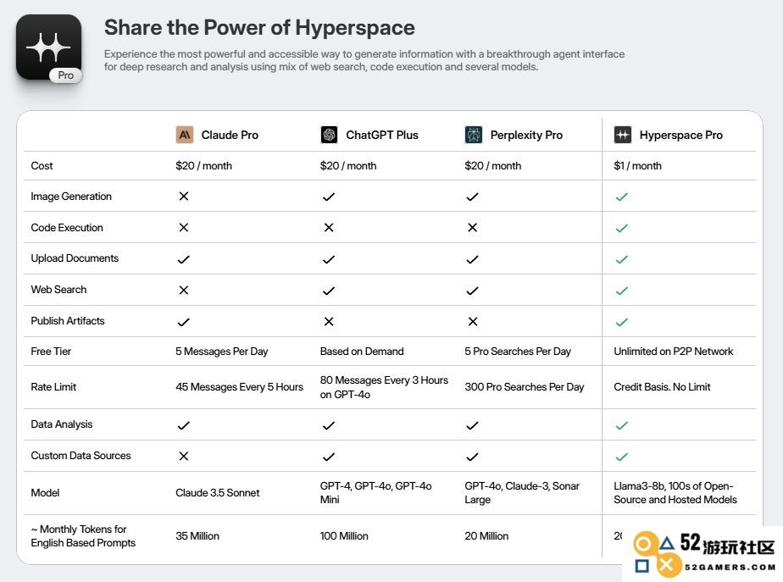Click the Hyperspace Pro column logo icon
The height and width of the screenshot is (582, 783).
[622, 135]
